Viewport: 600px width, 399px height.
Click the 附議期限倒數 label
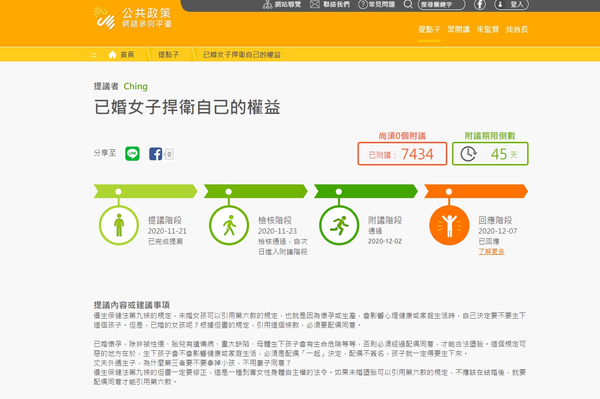click(x=490, y=136)
